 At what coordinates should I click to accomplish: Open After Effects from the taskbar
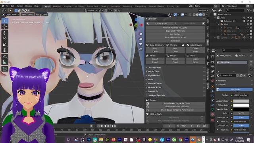[168, 139]
